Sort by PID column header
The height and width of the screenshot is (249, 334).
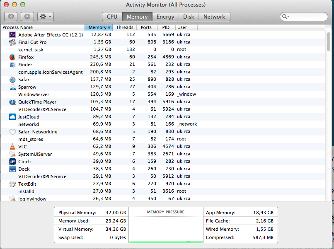coord(166,27)
